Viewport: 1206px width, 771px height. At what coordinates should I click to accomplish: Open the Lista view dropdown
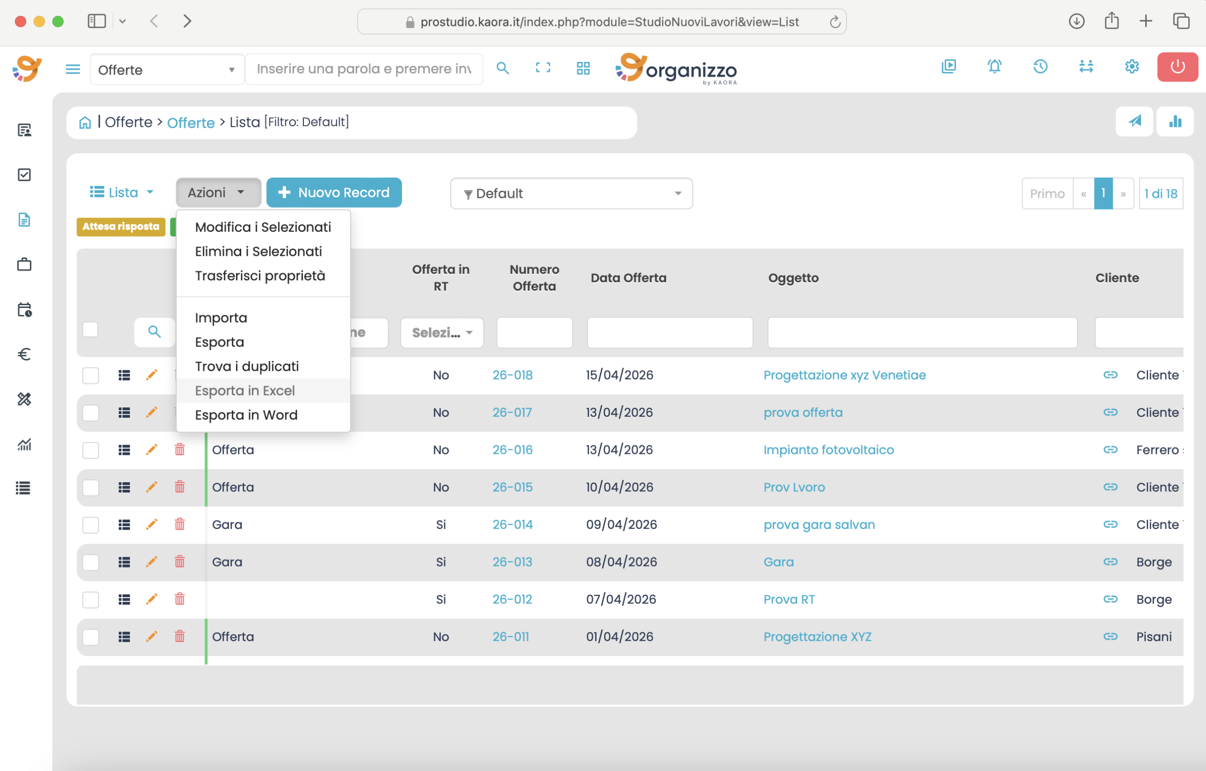[122, 192]
